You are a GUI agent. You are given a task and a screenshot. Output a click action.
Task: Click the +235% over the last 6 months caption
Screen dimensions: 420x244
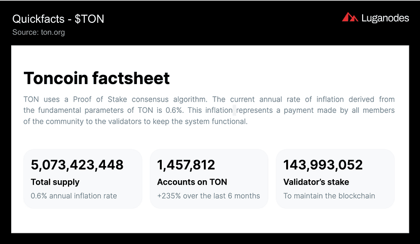click(x=208, y=196)
